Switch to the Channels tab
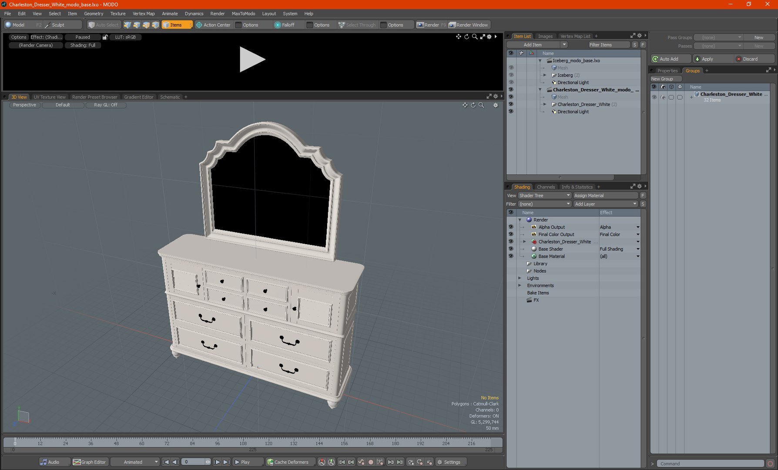This screenshot has height=470, width=778. coord(546,187)
